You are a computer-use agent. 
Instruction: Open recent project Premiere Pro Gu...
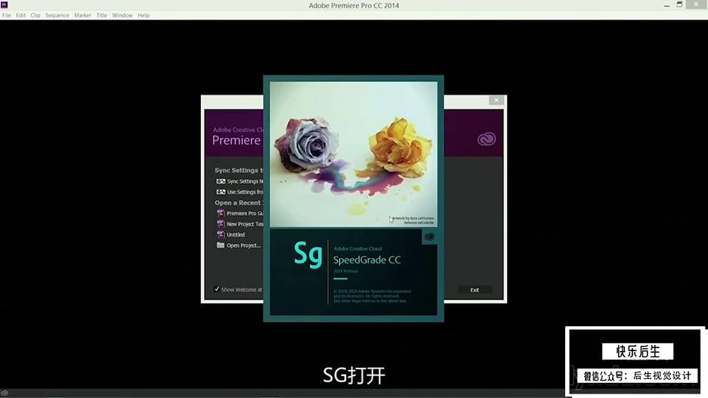coord(245,214)
